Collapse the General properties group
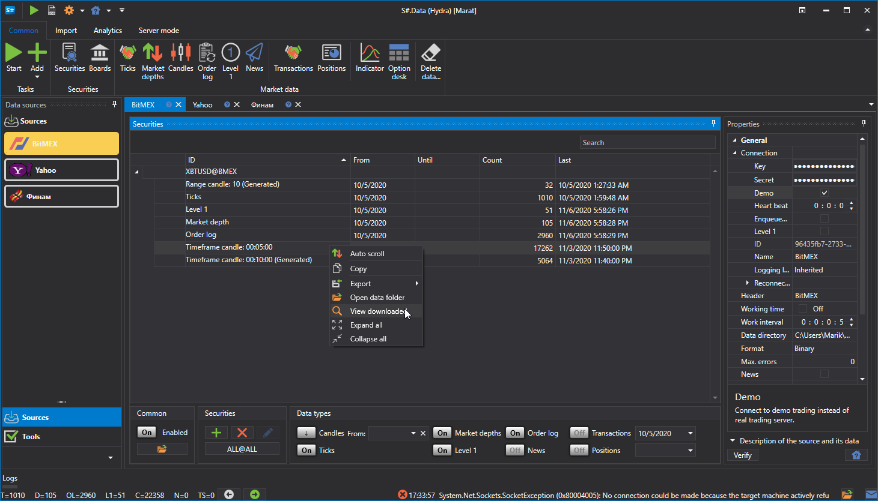 point(734,140)
